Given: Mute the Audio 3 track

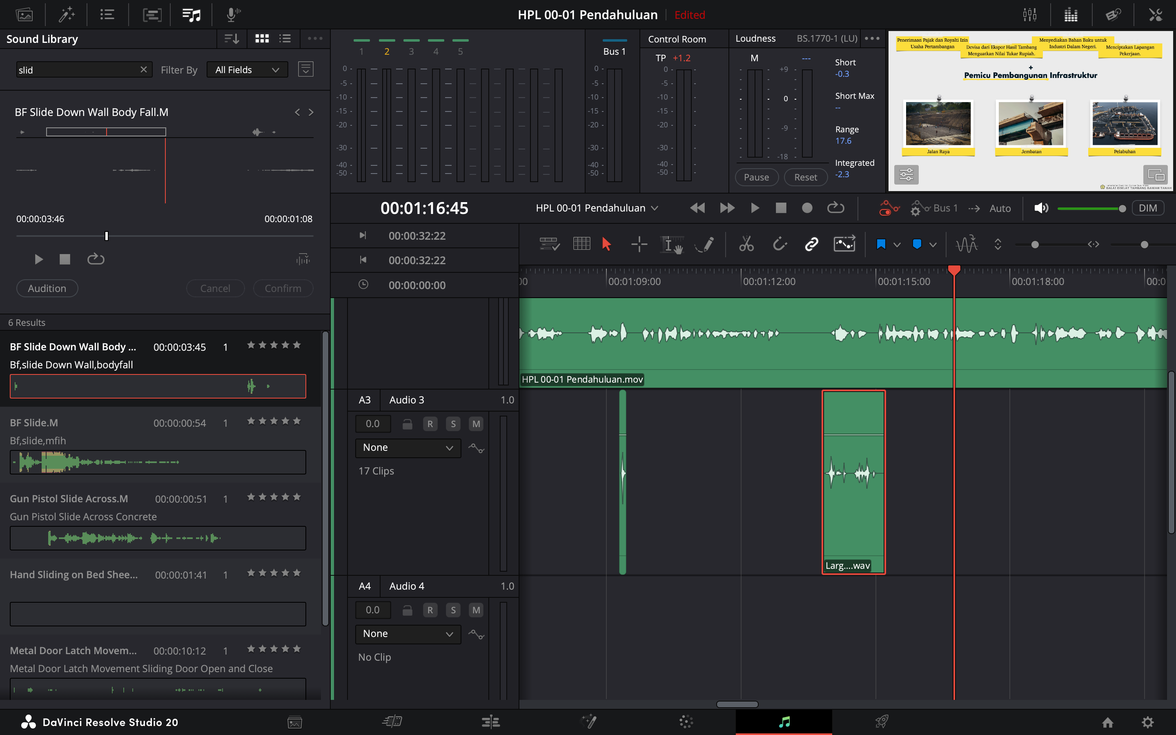Looking at the screenshot, I should [x=476, y=424].
